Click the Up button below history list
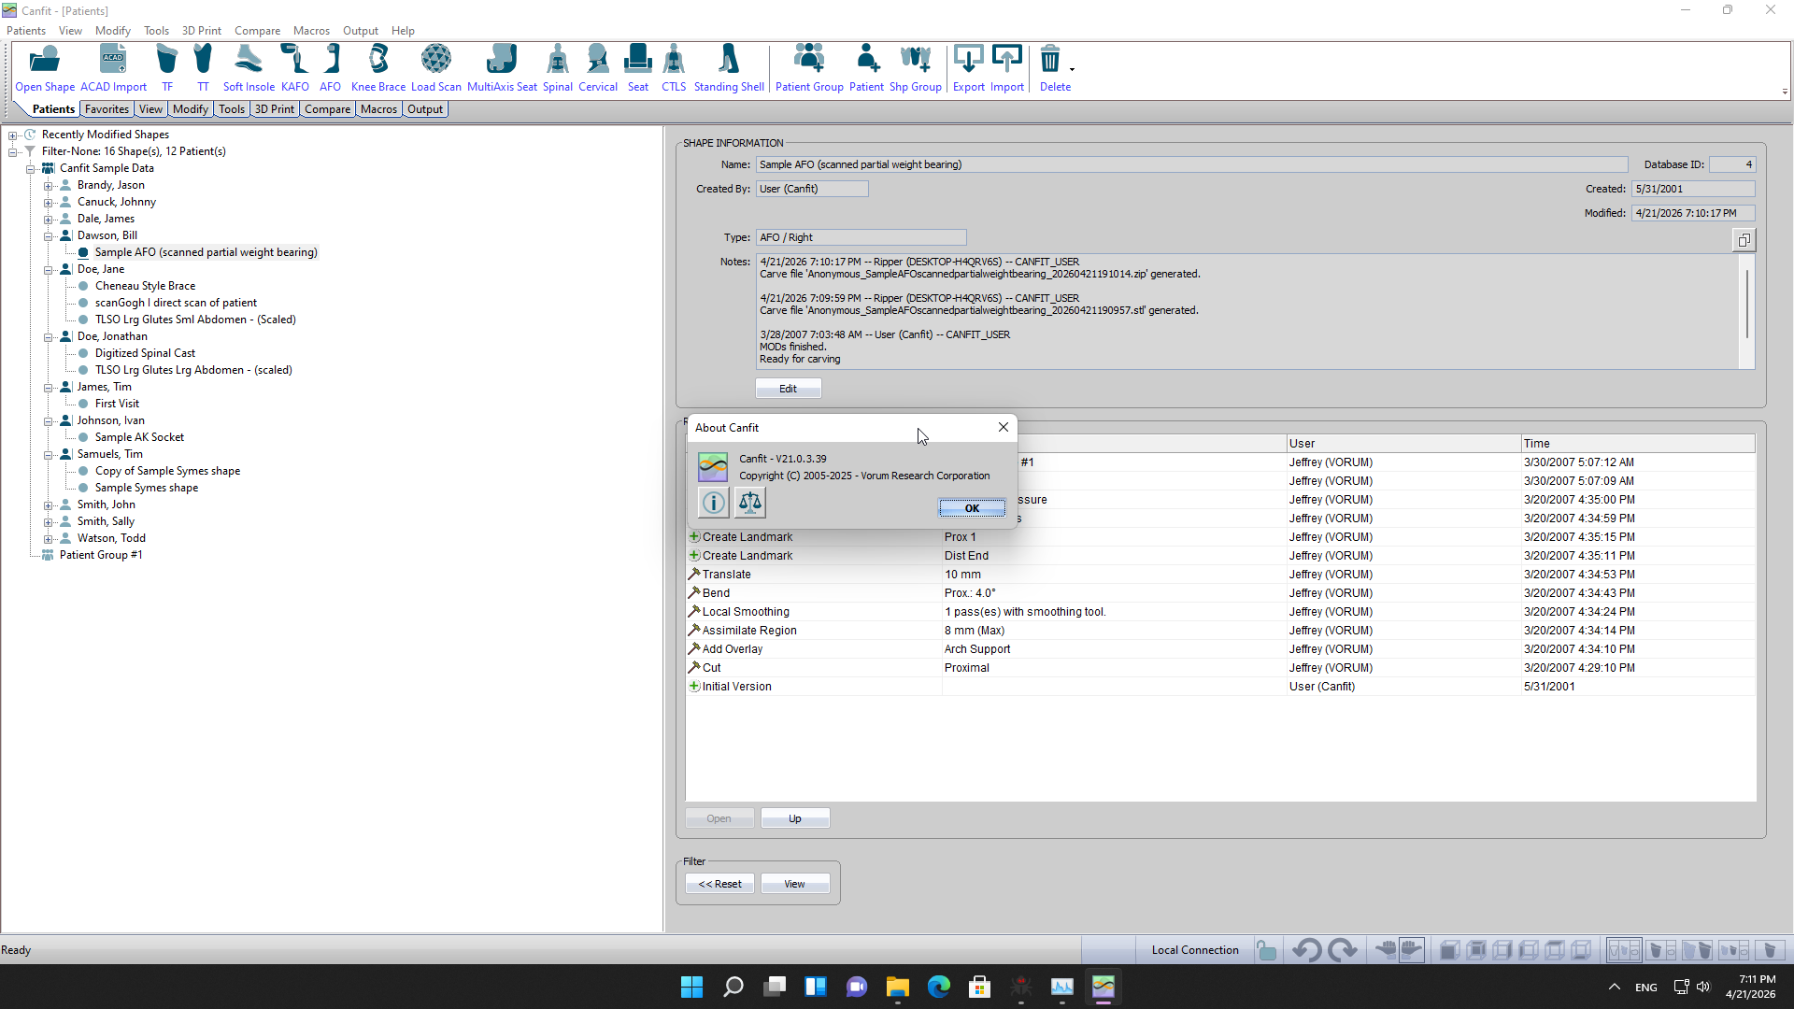The height and width of the screenshot is (1009, 1794). tap(795, 818)
